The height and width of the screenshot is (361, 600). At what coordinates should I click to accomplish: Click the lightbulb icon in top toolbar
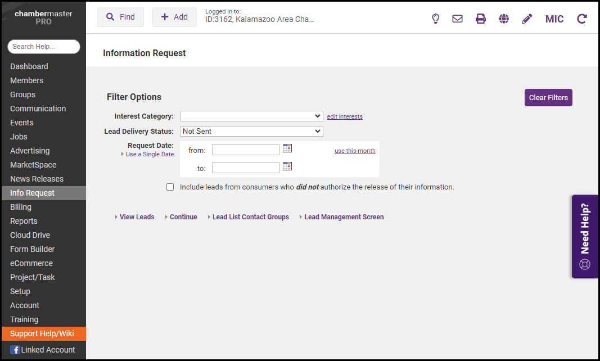pos(435,19)
